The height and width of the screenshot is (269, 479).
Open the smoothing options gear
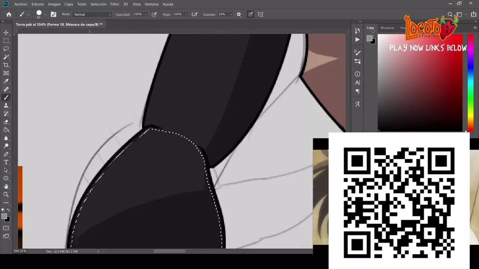[x=239, y=15]
